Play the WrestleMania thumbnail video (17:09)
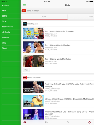 pyautogui.click(x=33, y=47)
